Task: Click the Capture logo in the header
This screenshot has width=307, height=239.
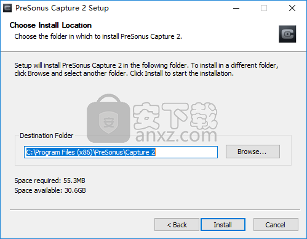Action: pyautogui.click(x=287, y=34)
